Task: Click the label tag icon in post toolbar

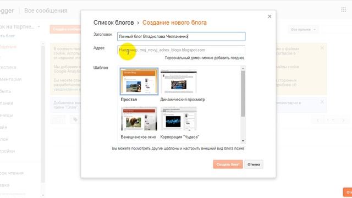Action: click(x=75, y=120)
